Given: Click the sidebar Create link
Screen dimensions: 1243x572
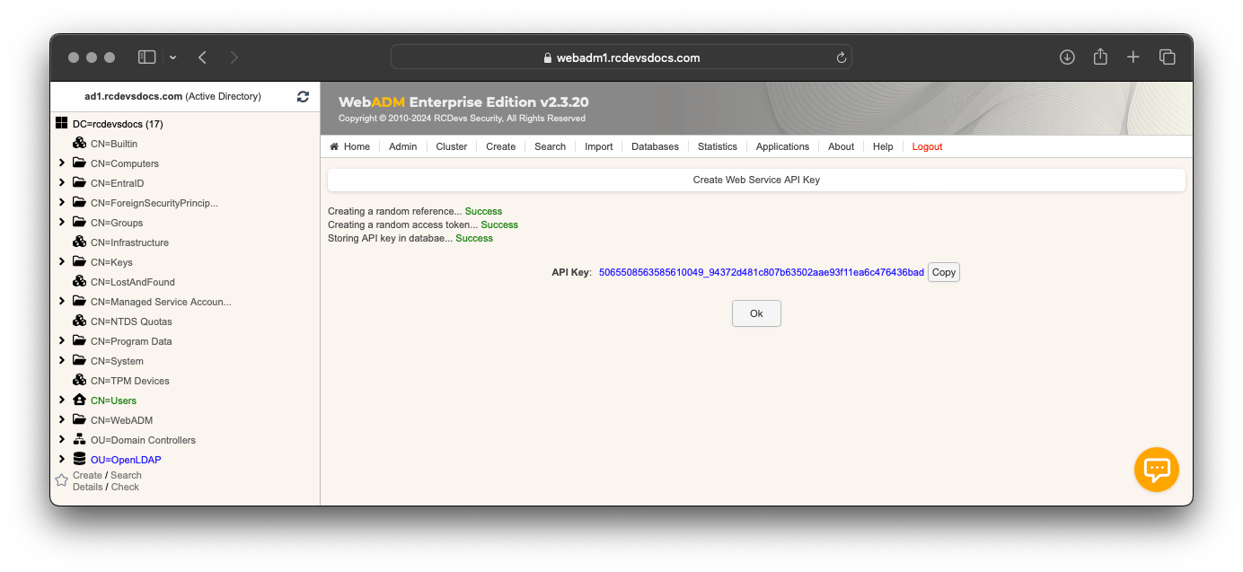Looking at the screenshot, I should 87,475.
